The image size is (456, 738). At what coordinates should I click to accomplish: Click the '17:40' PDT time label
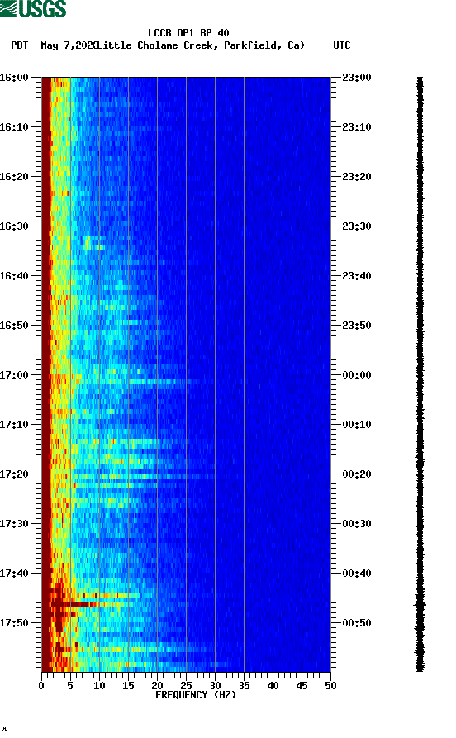coord(14,574)
